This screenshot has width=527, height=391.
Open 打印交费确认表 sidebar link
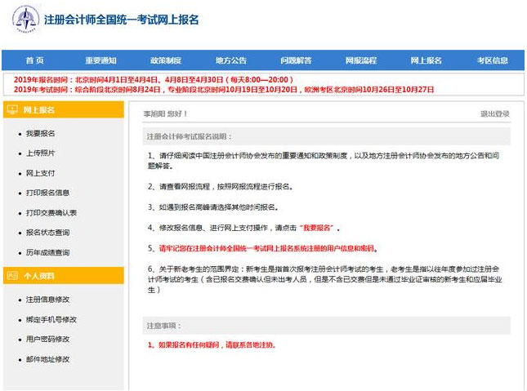pyautogui.click(x=51, y=212)
